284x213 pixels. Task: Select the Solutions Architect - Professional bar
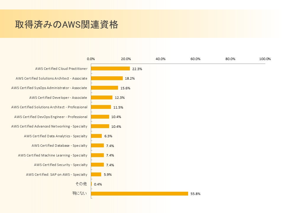click(101, 107)
